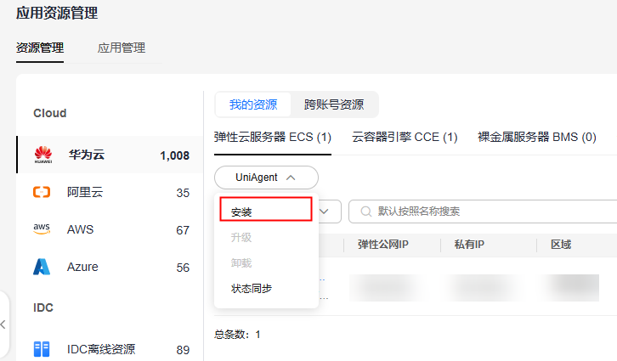This screenshot has height=361, width=617.
Task: Open 裸金属服务器 BMS (0) tab
Action: pyautogui.click(x=537, y=138)
